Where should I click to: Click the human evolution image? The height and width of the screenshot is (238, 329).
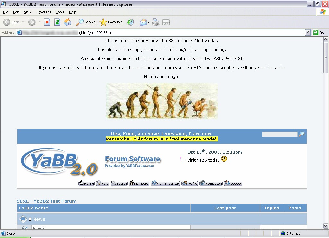162,101
